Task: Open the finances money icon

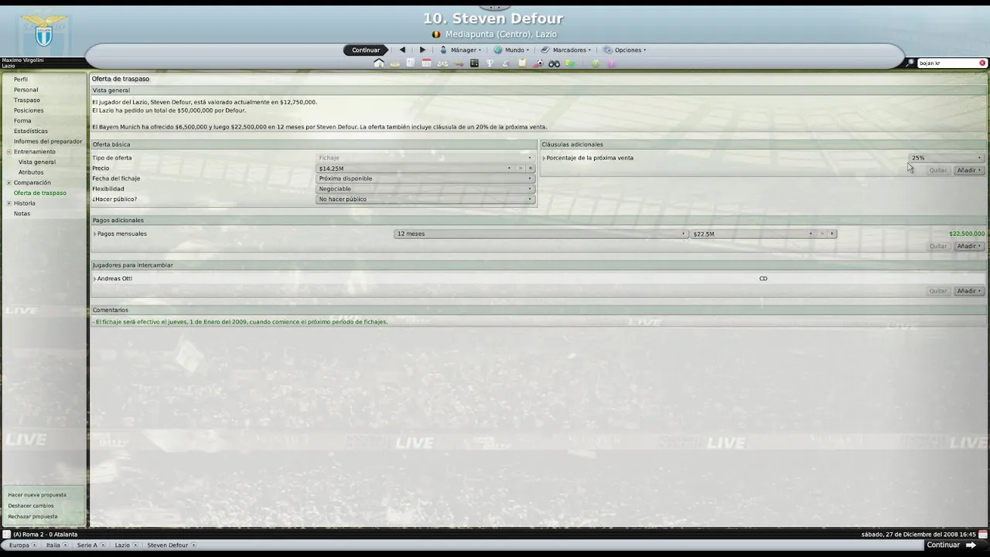Action: click(x=570, y=63)
